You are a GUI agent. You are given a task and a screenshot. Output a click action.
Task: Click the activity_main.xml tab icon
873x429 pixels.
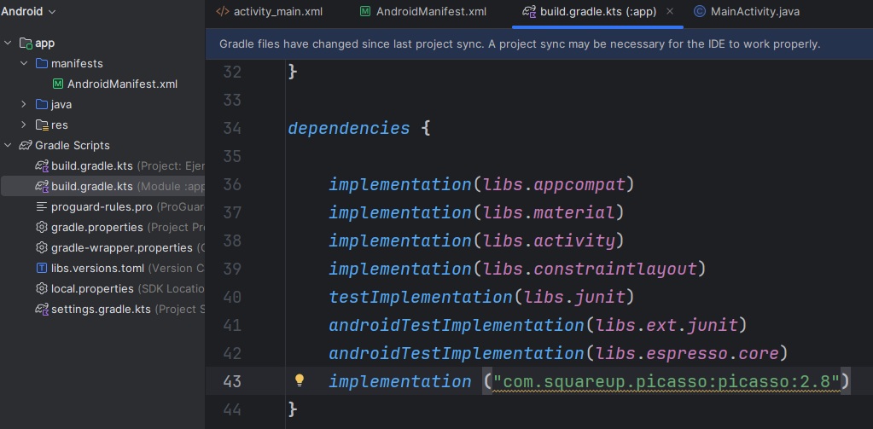222,12
